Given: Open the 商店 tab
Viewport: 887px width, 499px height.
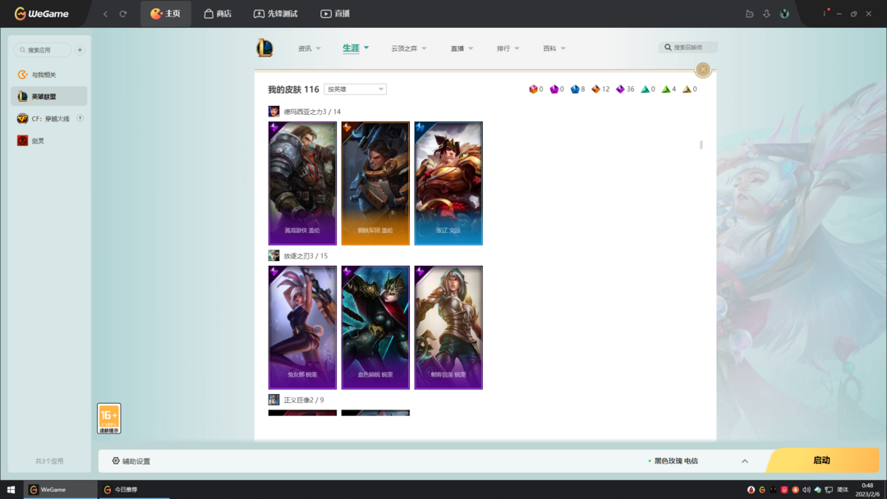Looking at the screenshot, I should pyautogui.click(x=218, y=14).
